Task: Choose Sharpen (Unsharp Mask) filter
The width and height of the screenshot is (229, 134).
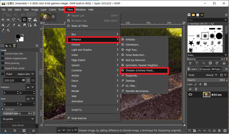Action: click(x=144, y=71)
